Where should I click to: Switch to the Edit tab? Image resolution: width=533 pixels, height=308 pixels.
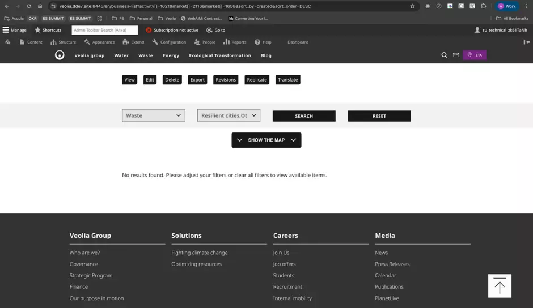pos(150,80)
